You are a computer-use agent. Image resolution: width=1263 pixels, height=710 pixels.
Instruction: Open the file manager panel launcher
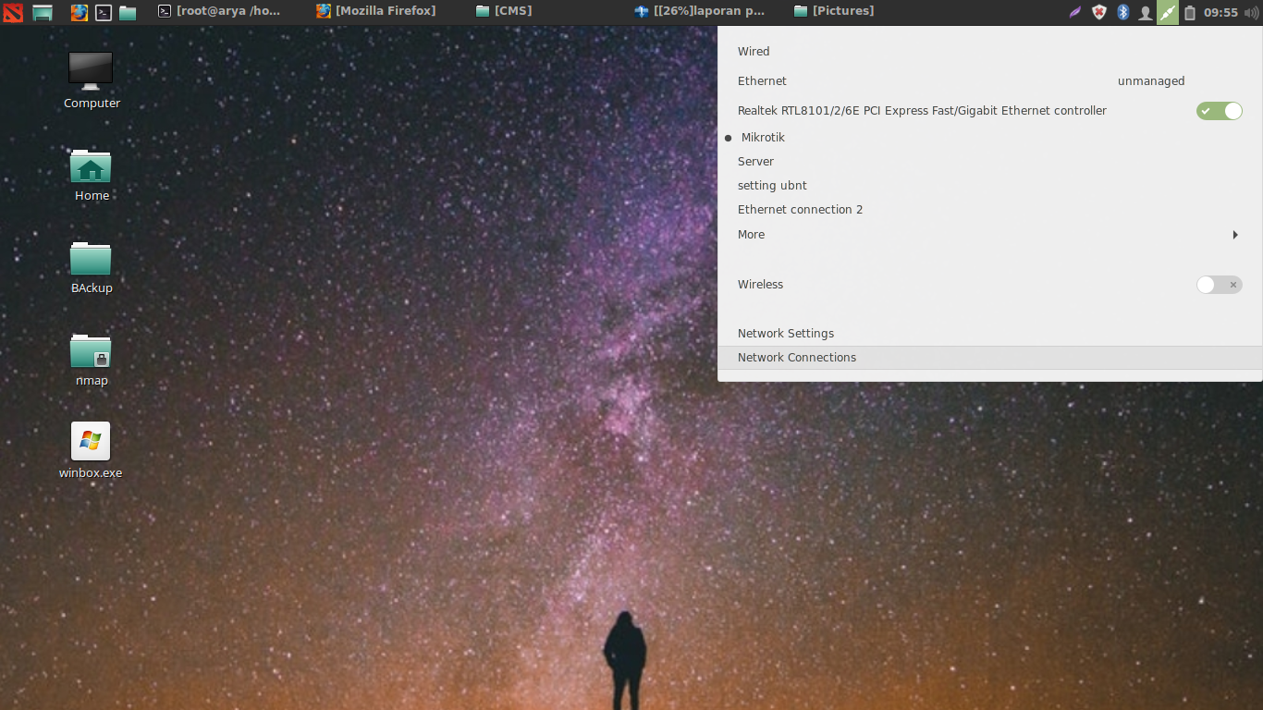pos(127,12)
